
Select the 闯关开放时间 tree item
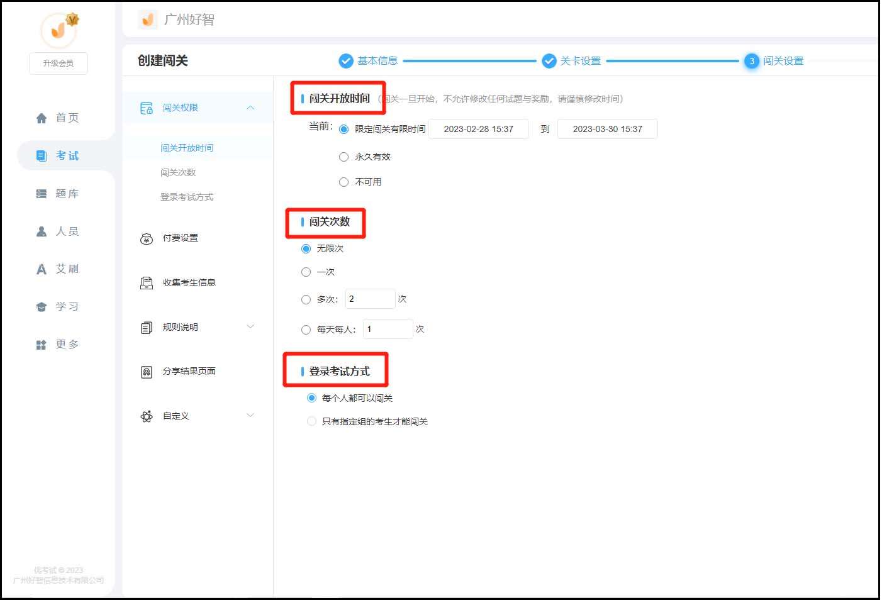(186, 147)
